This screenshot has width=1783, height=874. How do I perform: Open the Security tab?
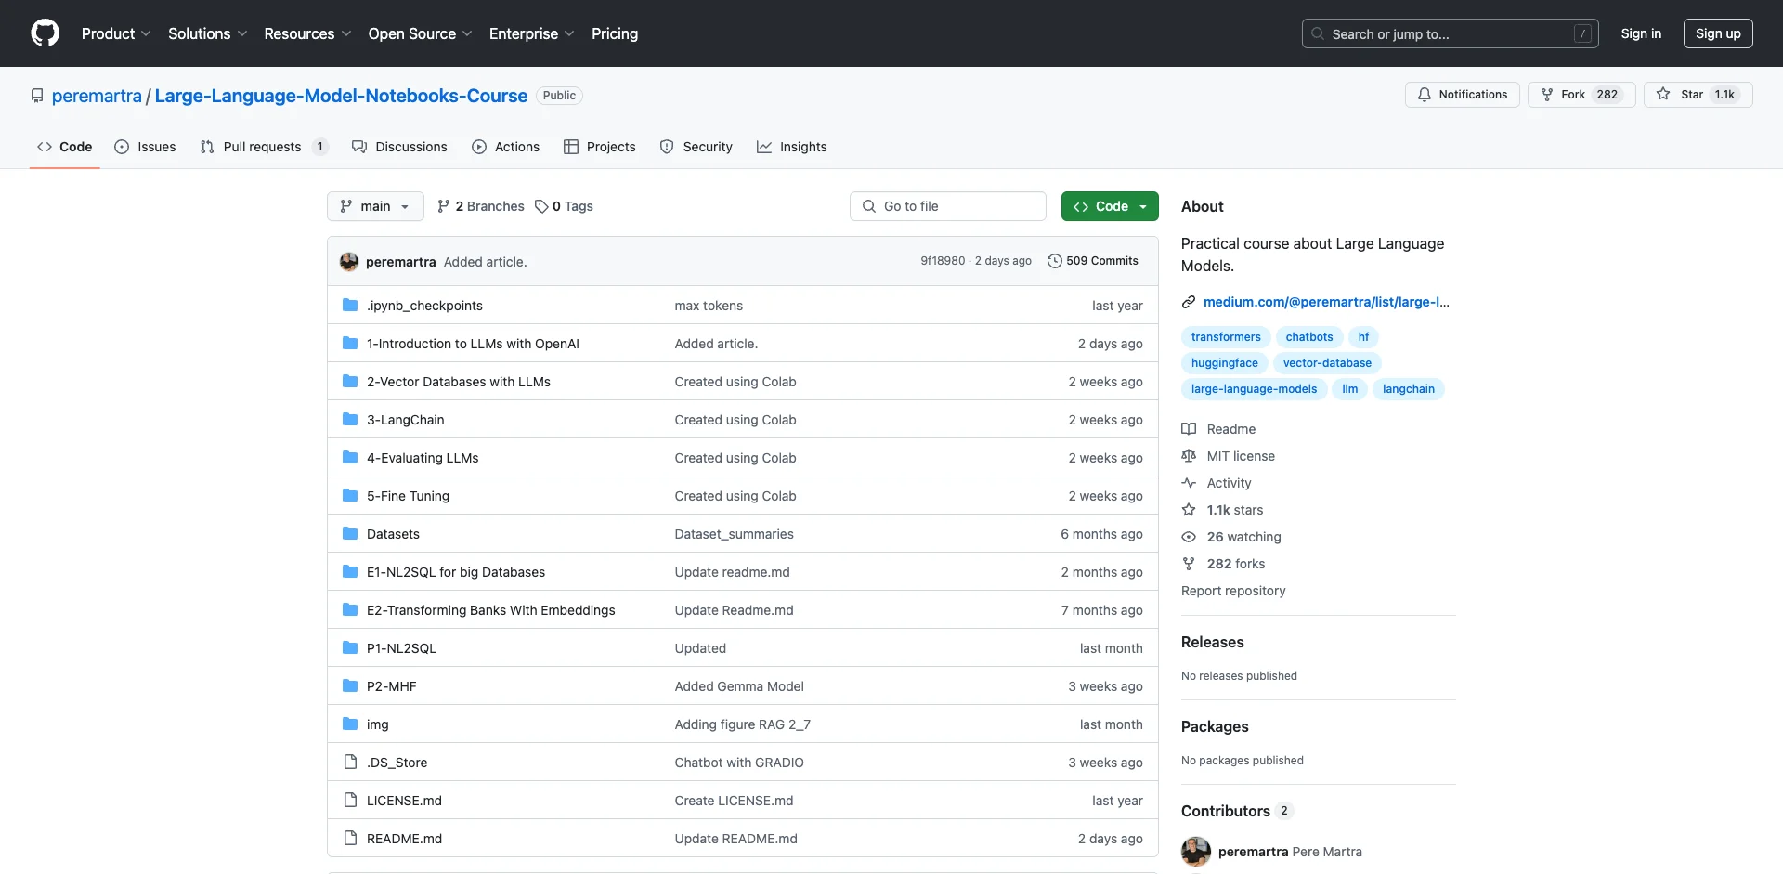(696, 147)
